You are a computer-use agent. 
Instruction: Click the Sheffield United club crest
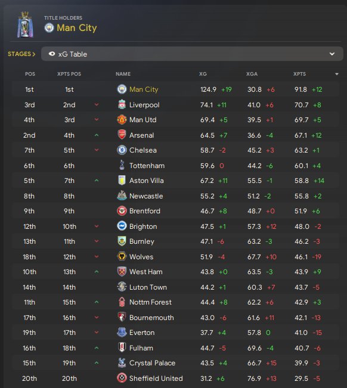coord(122,378)
